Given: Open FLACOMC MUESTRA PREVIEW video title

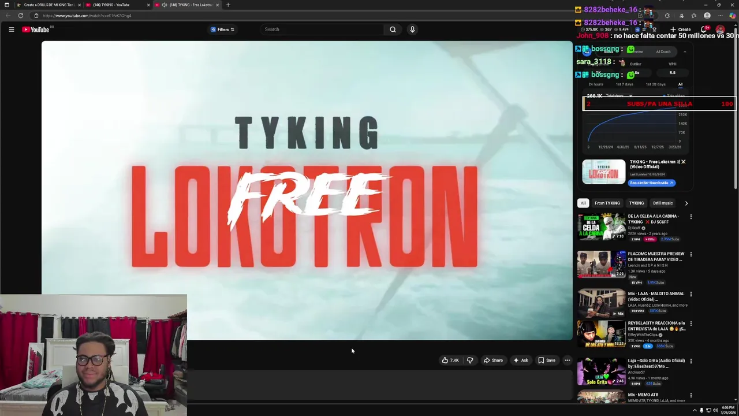Looking at the screenshot, I should (x=656, y=257).
